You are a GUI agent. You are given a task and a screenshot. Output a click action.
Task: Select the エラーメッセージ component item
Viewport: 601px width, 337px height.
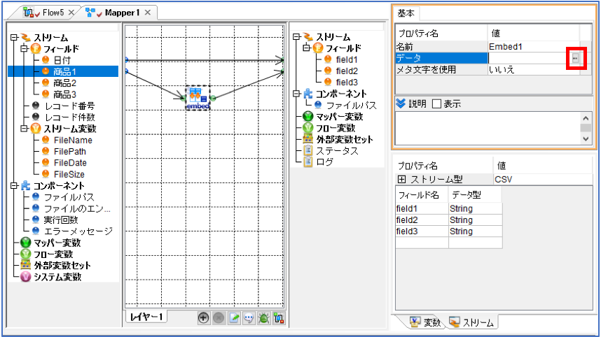point(78,231)
